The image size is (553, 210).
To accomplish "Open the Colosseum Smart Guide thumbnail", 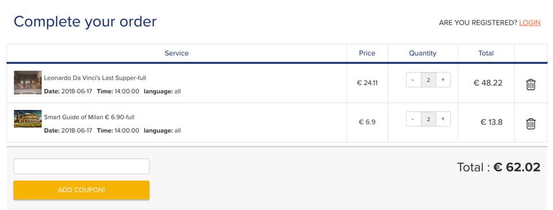I will pyautogui.click(x=28, y=119).
